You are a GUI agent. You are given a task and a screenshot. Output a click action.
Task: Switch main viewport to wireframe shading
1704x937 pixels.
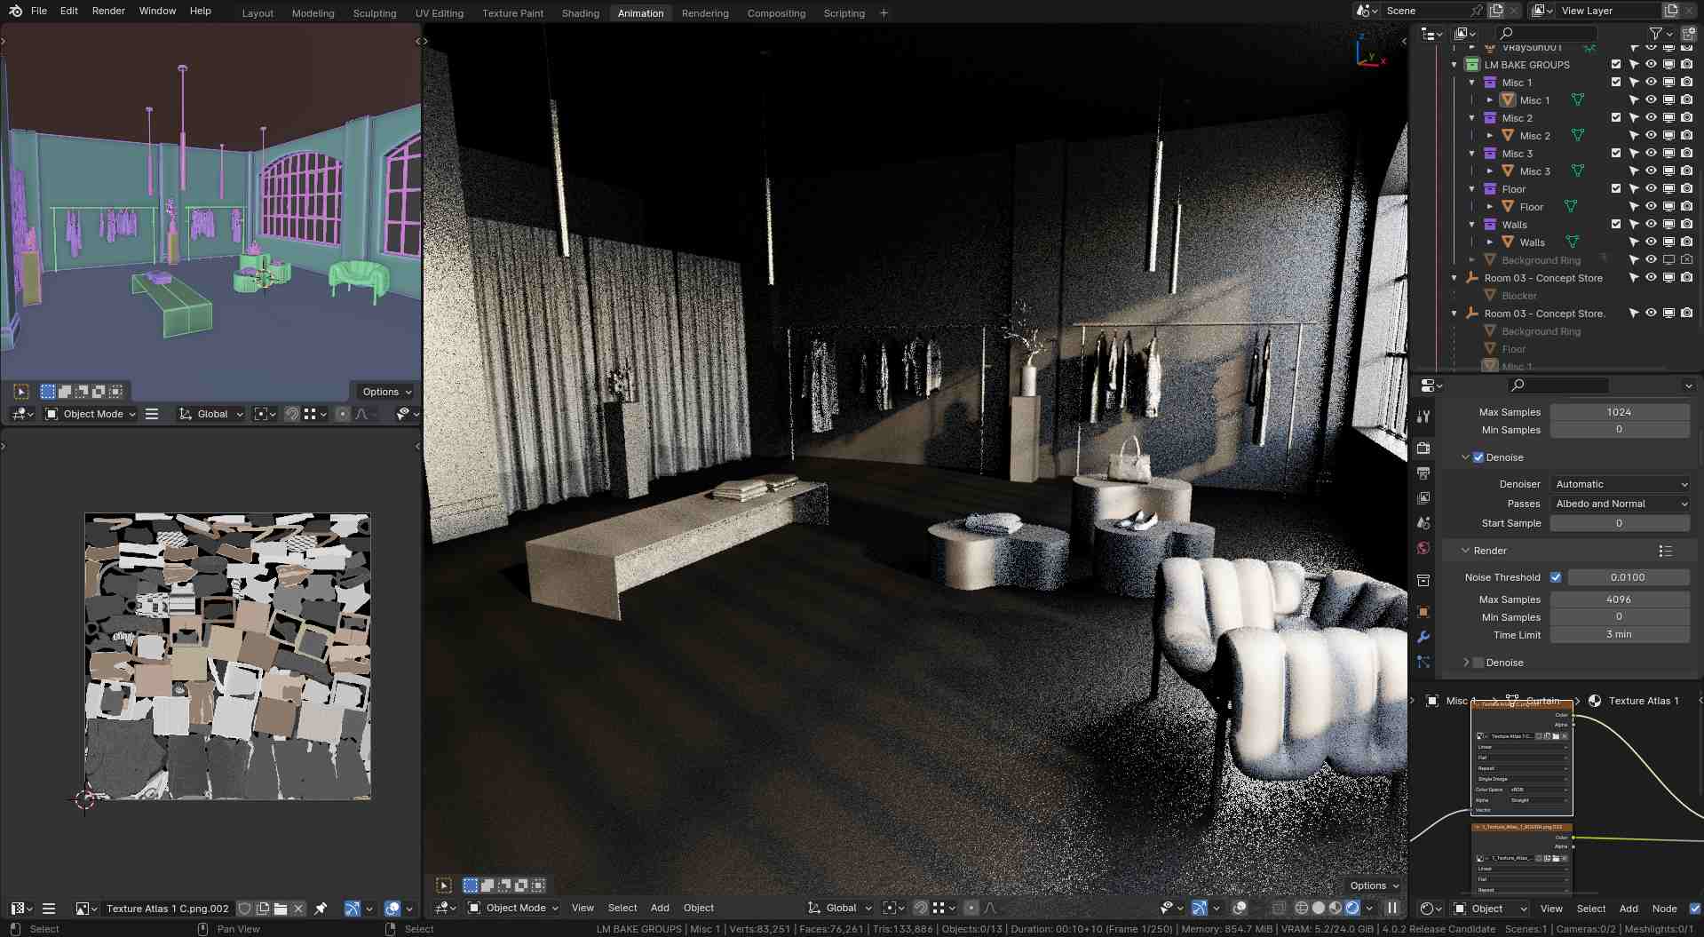pyautogui.click(x=1302, y=908)
